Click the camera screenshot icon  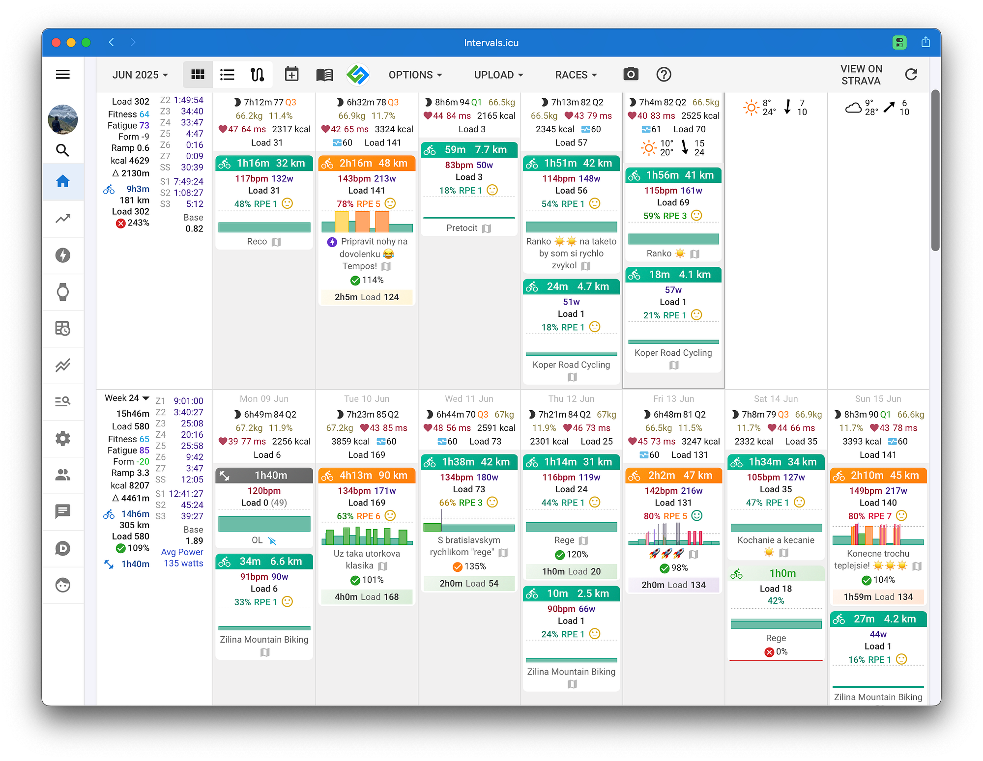pyautogui.click(x=631, y=75)
